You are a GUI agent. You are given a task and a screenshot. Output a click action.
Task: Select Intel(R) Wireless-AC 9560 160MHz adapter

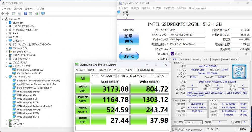point(34,88)
